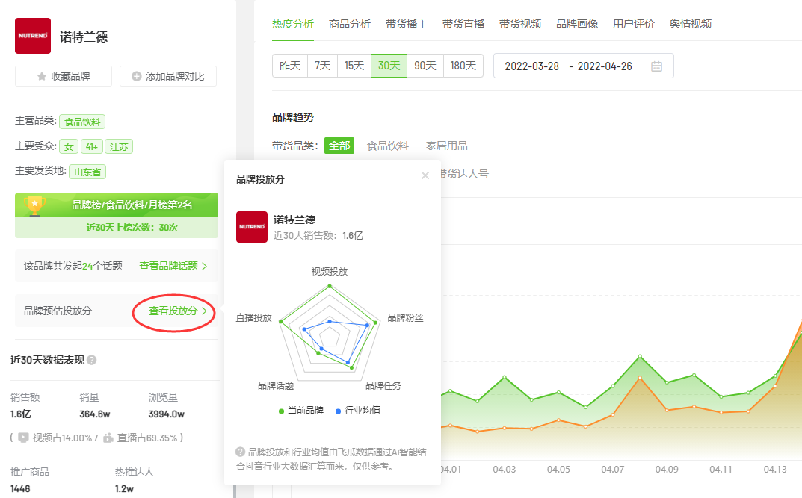
Task: Select the 90天 time range
Action: tap(425, 66)
